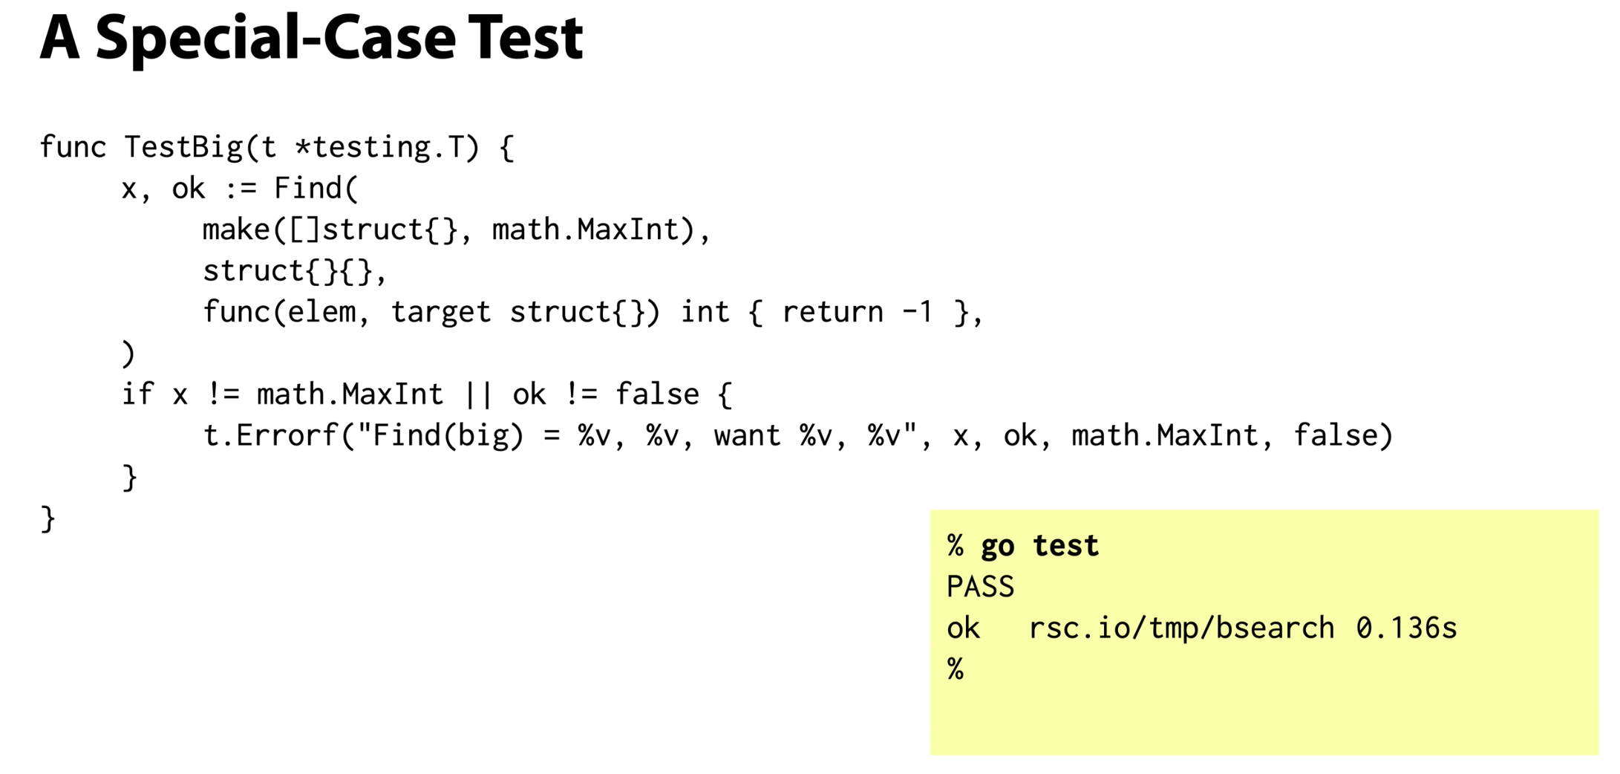This screenshot has width=1620, height=774.
Task: Click the final 'false)' argument of Errorf
Action: [x=1343, y=435]
